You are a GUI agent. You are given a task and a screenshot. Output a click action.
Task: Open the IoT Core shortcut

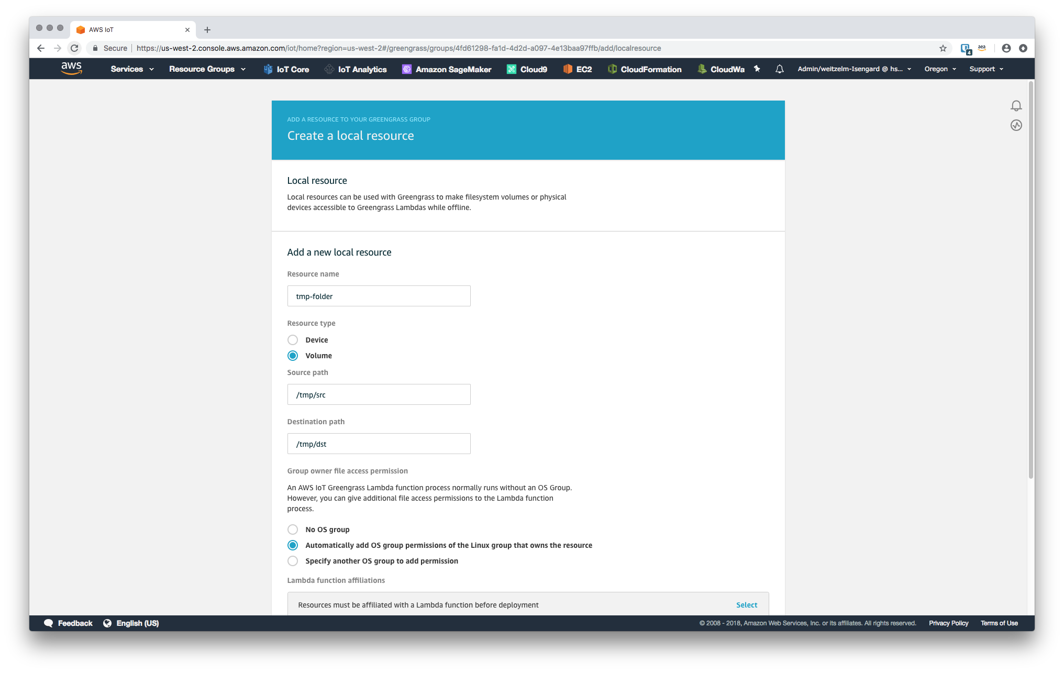click(286, 69)
